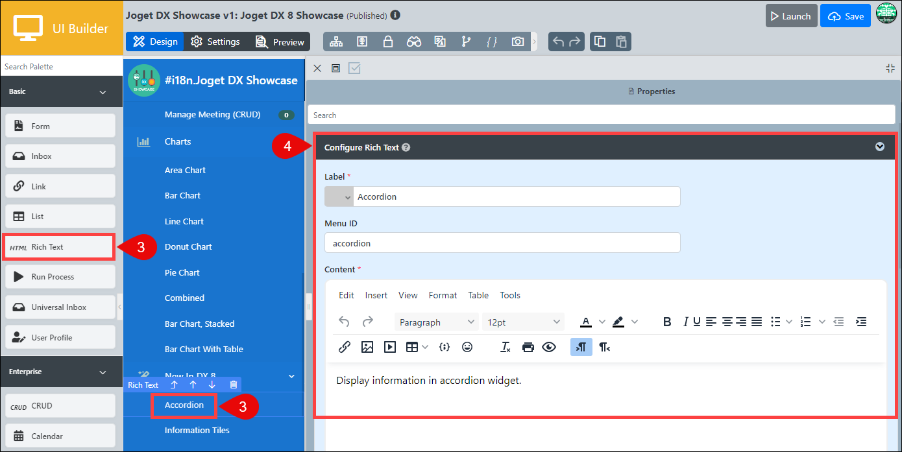902x452 pixels.
Task: Insert a hyperlink using the link icon
Action: click(x=345, y=347)
